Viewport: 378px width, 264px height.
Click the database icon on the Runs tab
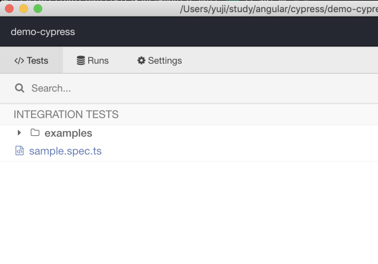[80, 60]
